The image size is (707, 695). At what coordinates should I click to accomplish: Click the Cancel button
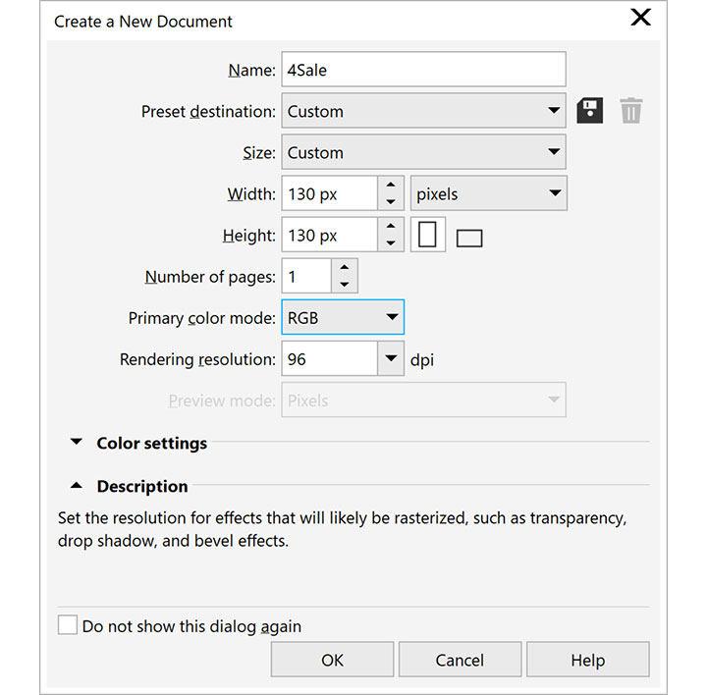(460, 660)
